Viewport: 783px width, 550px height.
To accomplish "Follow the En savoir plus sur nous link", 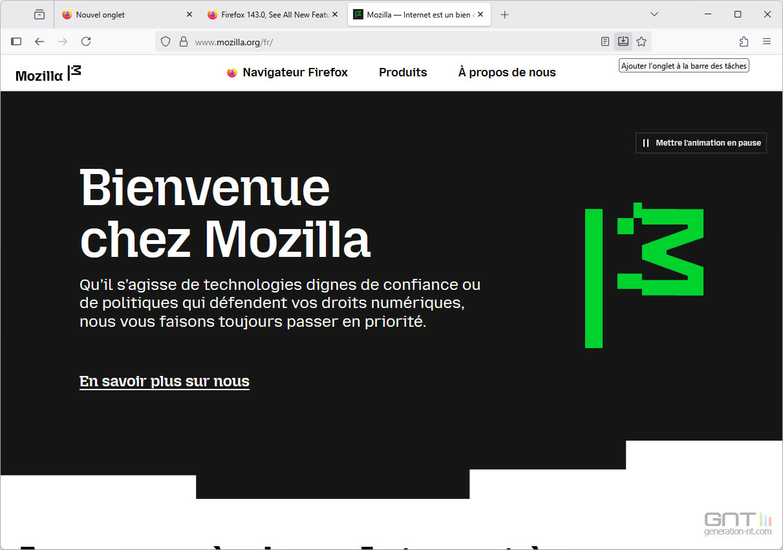I will [x=164, y=382].
